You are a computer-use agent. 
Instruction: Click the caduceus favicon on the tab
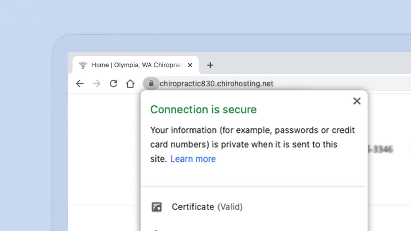(x=83, y=65)
